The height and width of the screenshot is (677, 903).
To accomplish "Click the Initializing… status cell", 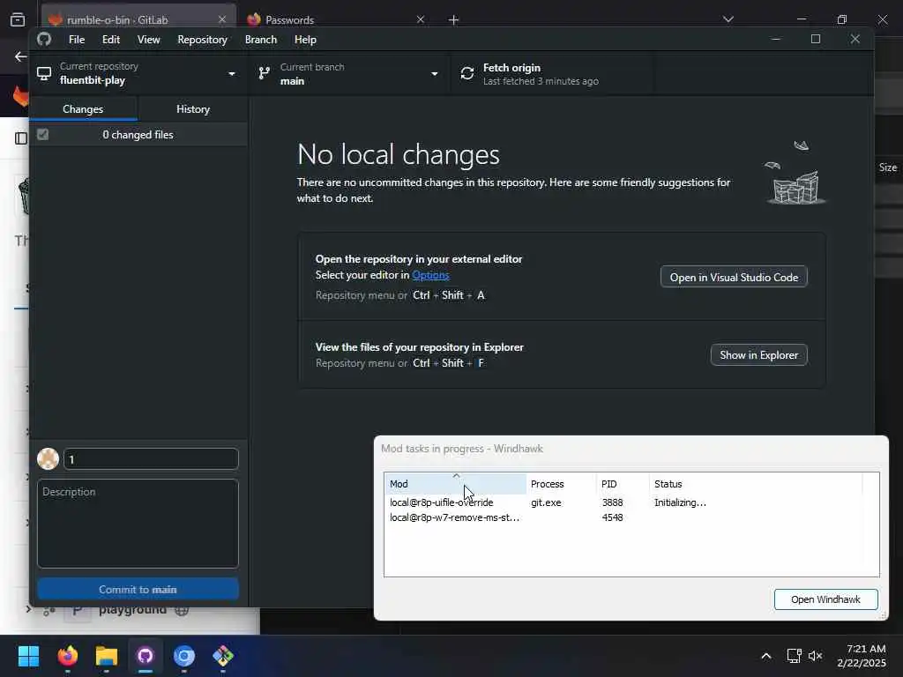I will click(680, 502).
